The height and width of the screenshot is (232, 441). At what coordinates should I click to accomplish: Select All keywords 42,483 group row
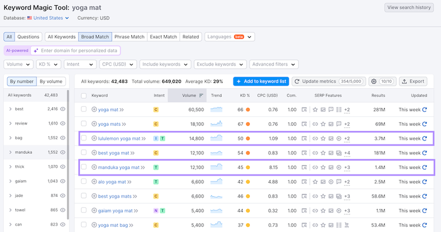(x=35, y=95)
